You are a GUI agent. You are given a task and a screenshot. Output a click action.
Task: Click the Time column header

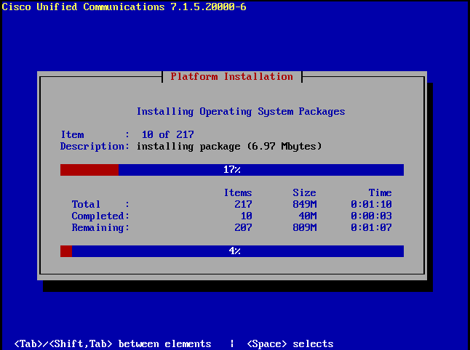380,193
